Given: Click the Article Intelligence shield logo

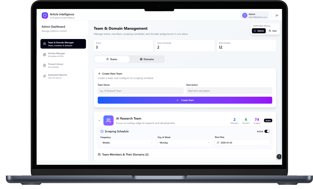Looking at the screenshot, I should click(45, 15).
